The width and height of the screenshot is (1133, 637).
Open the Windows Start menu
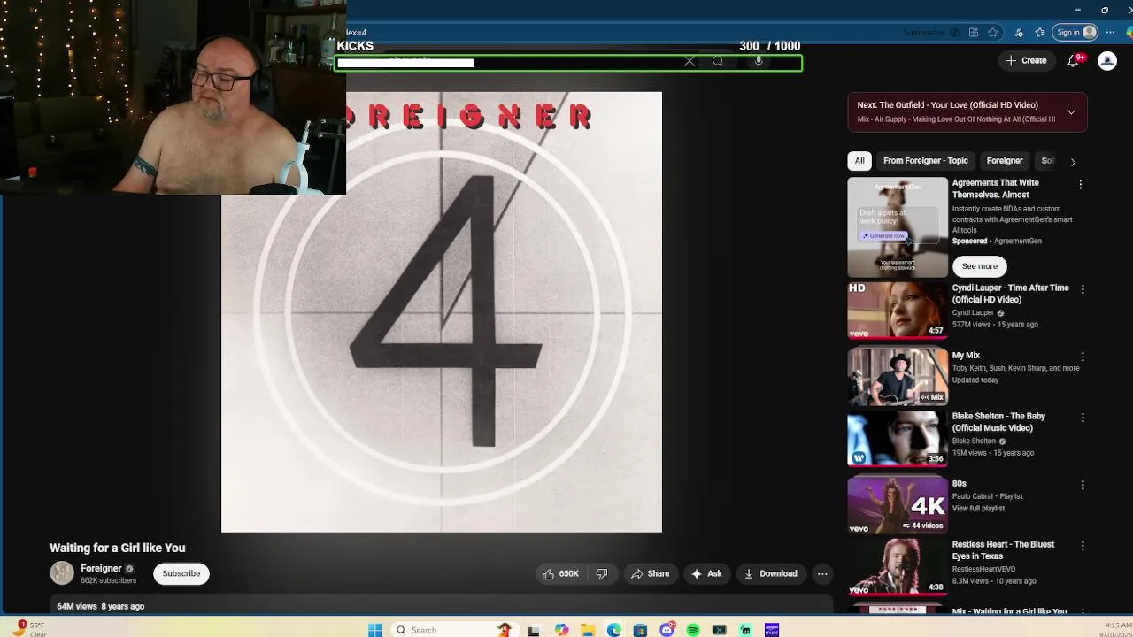(x=375, y=630)
